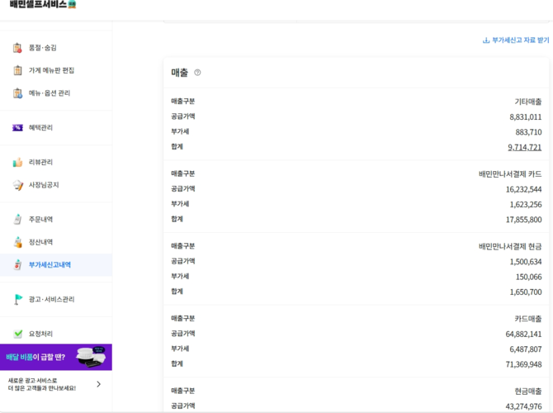This screenshot has width=553, height=413.
Task: Click the 기타매출 category value
Action: point(528,102)
